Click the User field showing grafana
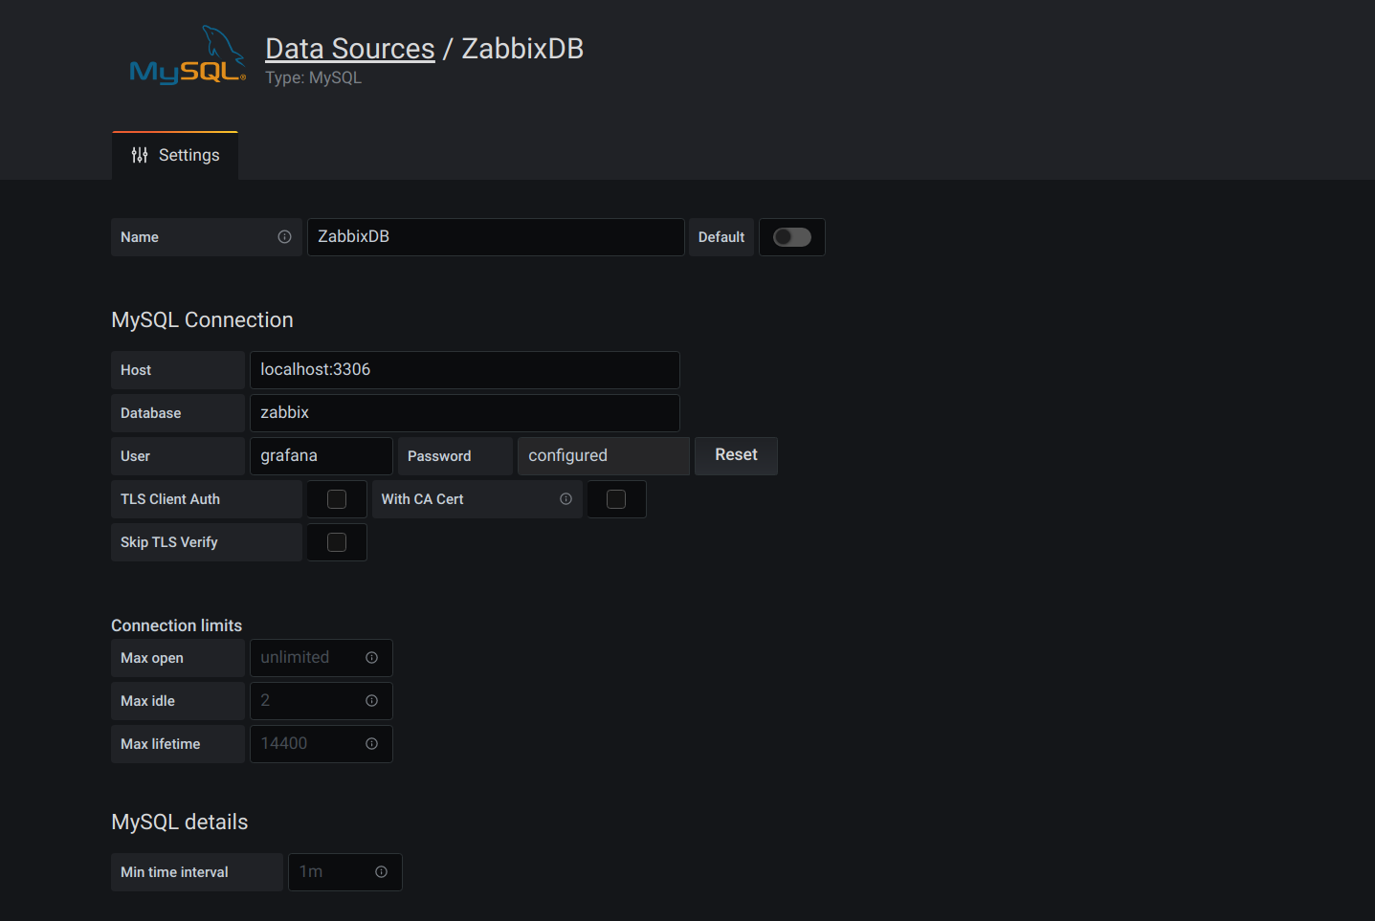This screenshot has width=1375, height=921. 321,455
